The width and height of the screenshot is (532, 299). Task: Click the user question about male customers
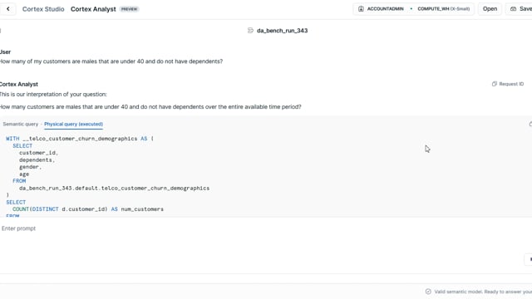coord(111,61)
